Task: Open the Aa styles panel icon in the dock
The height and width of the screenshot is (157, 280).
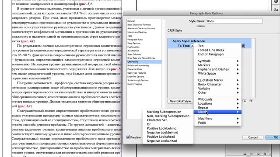Action: pos(276,10)
